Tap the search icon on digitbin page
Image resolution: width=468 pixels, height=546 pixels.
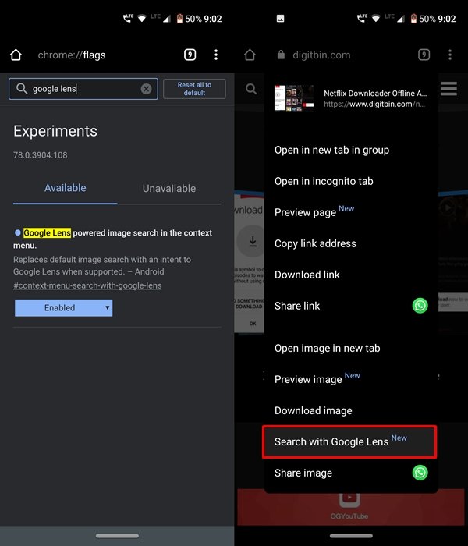click(x=250, y=89)
